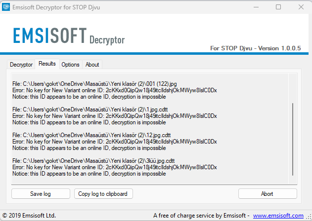Go to the About tab

click(x=92, y=65)
